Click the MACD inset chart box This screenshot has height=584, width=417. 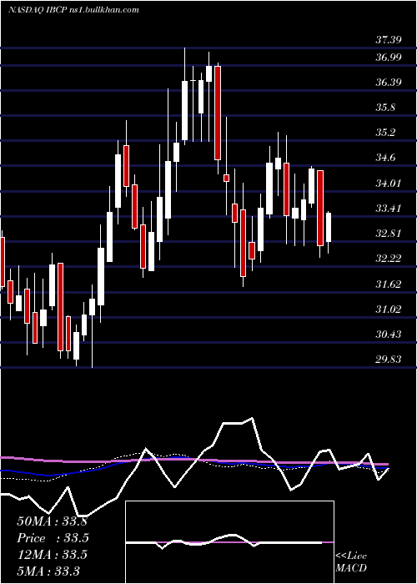tap(229, 542)
